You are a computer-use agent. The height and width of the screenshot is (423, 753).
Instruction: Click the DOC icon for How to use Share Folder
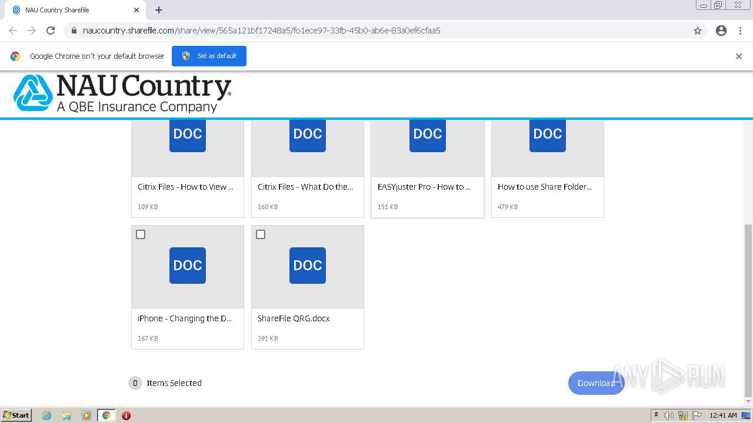coord(548,136)
